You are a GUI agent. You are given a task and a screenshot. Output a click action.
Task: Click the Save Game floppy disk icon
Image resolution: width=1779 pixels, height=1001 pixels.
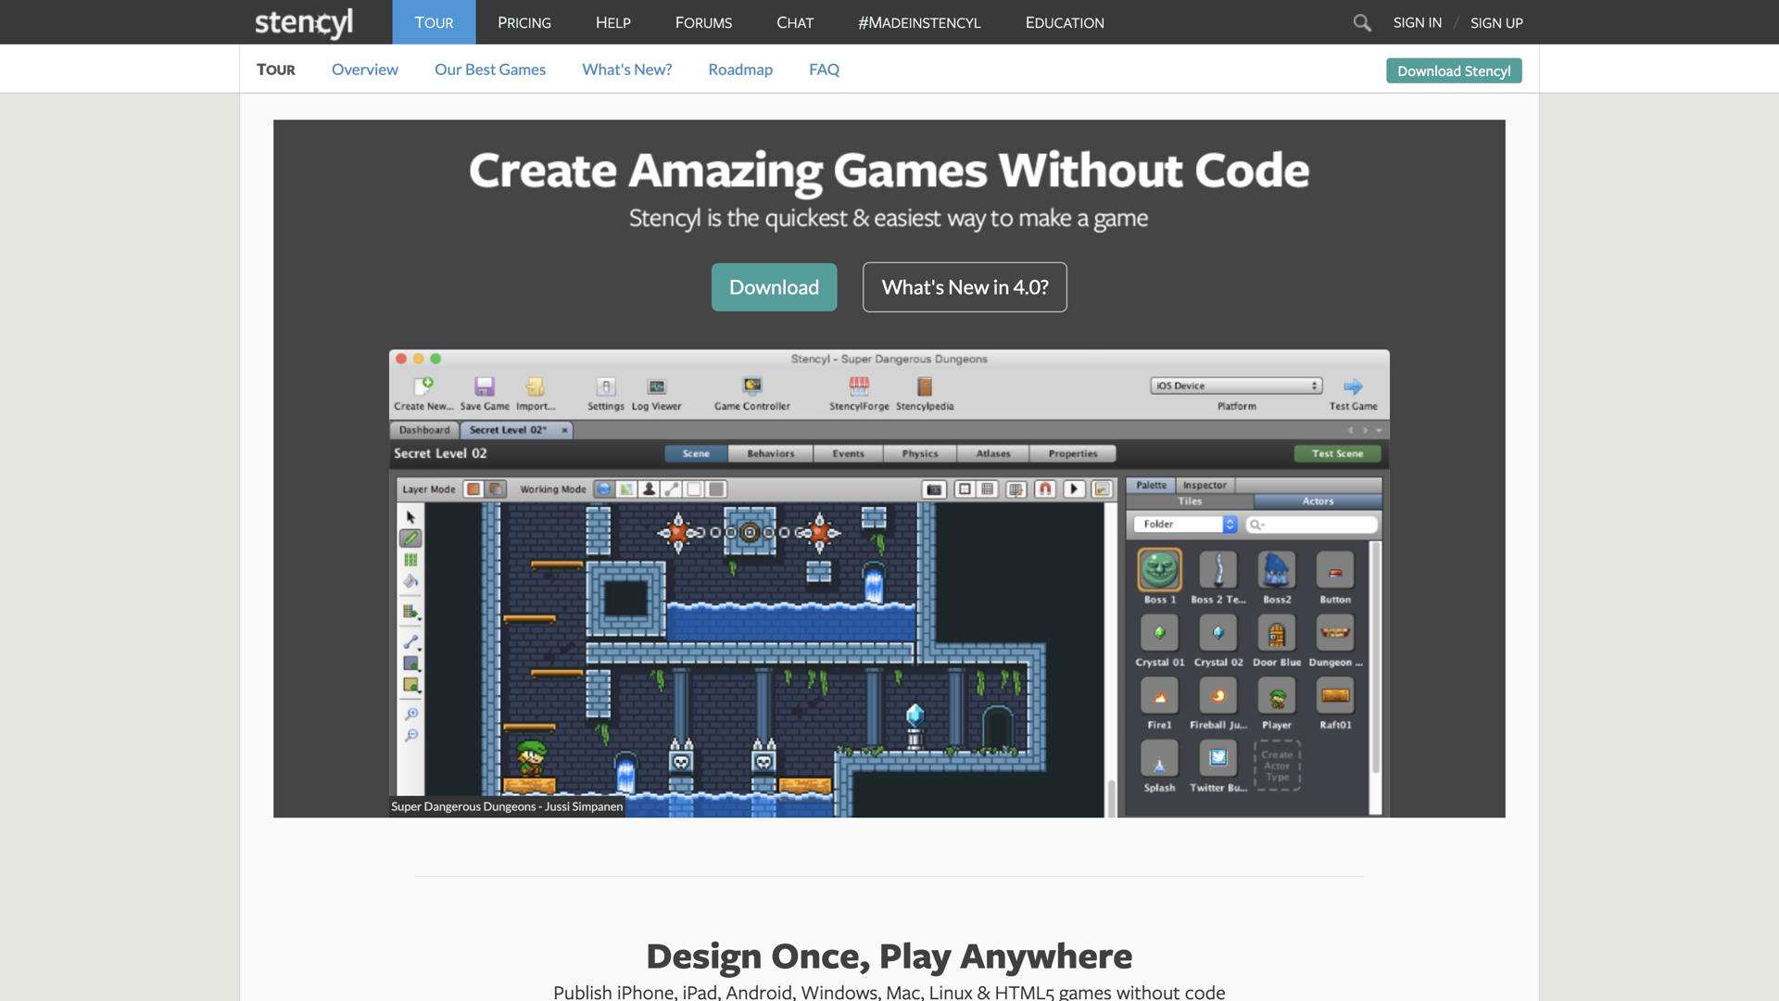485,386
